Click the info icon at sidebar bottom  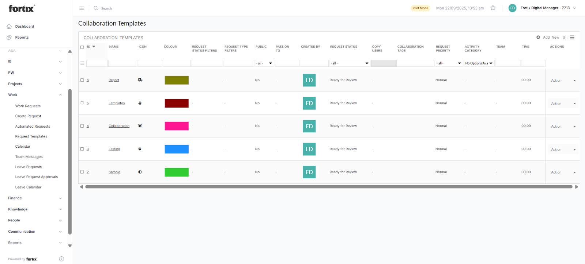(61, 259)
